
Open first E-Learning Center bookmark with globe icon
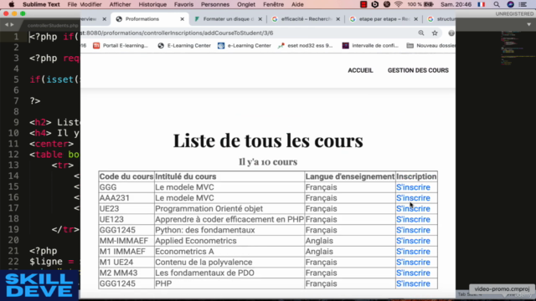(184, 45)
